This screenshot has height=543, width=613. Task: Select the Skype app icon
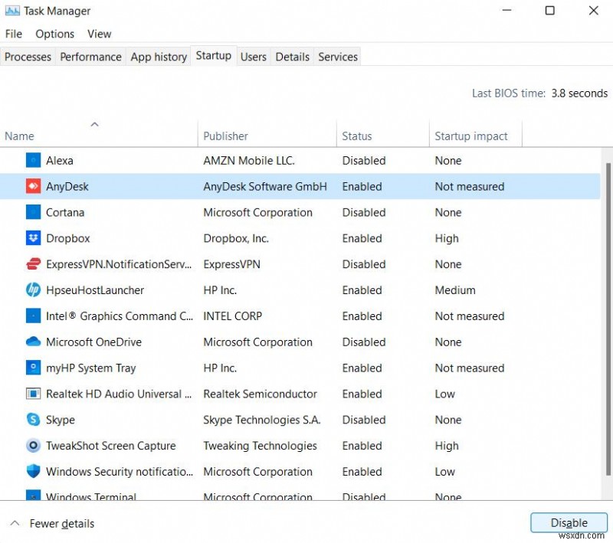[x=33, y=420]
